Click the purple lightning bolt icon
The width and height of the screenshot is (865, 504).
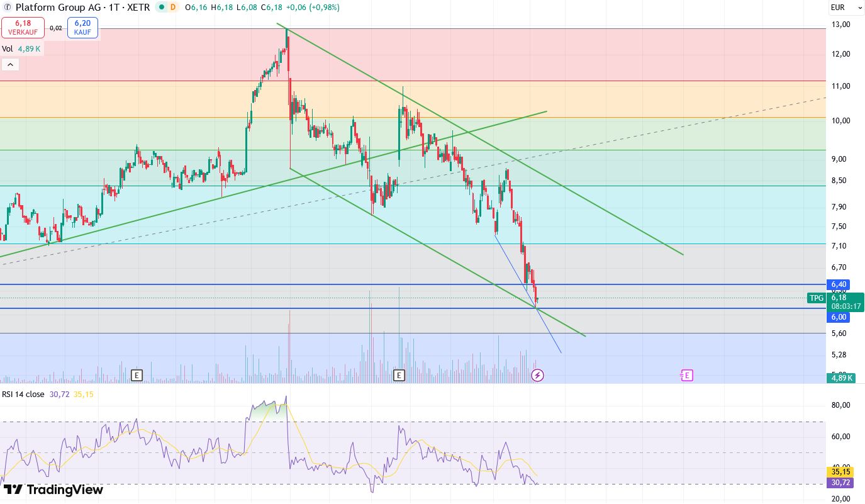pos(537,376)
